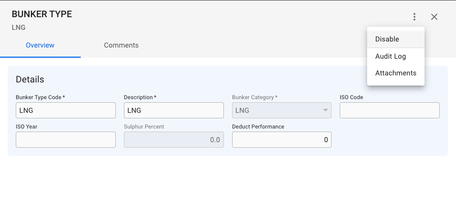This screenshot has height=213, width=456.
Task: Click the Bunker Type Code input field
Action: point(66,110)
